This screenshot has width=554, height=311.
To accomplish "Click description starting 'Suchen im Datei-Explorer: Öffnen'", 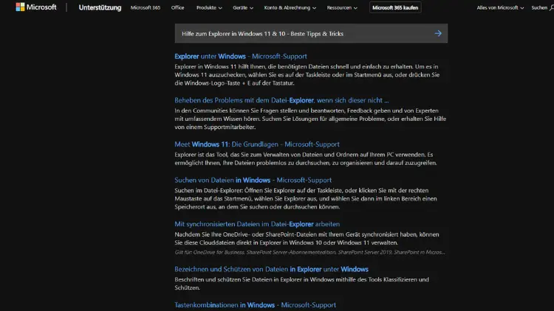I will (306, 198).
